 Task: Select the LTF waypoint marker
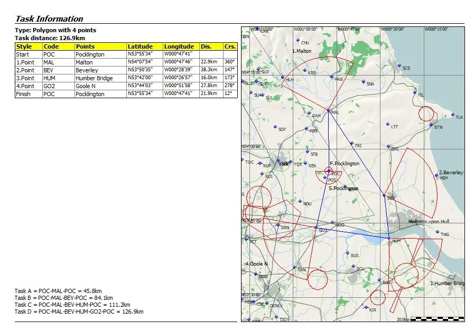coord(388,124)
